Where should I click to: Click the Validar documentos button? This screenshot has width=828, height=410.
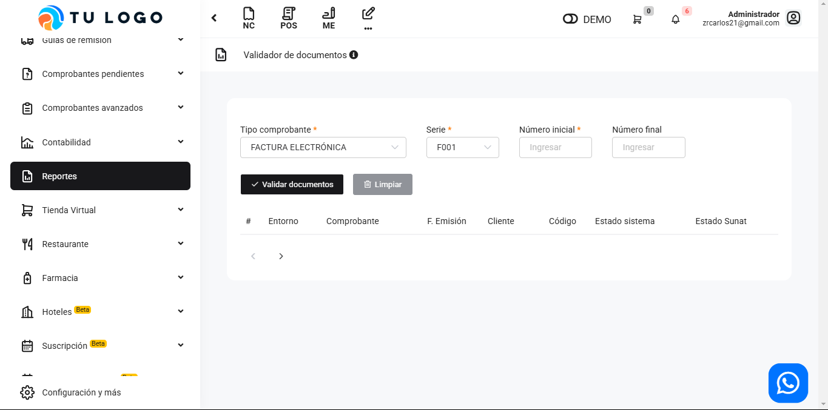292,185
